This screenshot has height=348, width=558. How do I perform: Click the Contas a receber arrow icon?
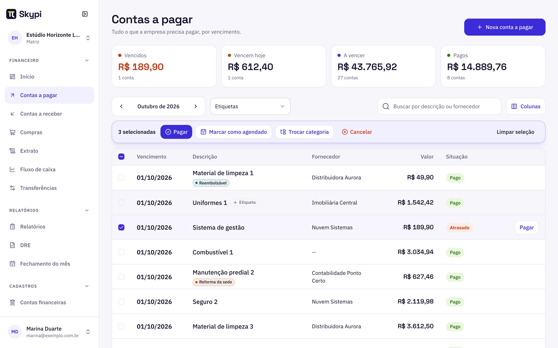[x=12, y=114]
